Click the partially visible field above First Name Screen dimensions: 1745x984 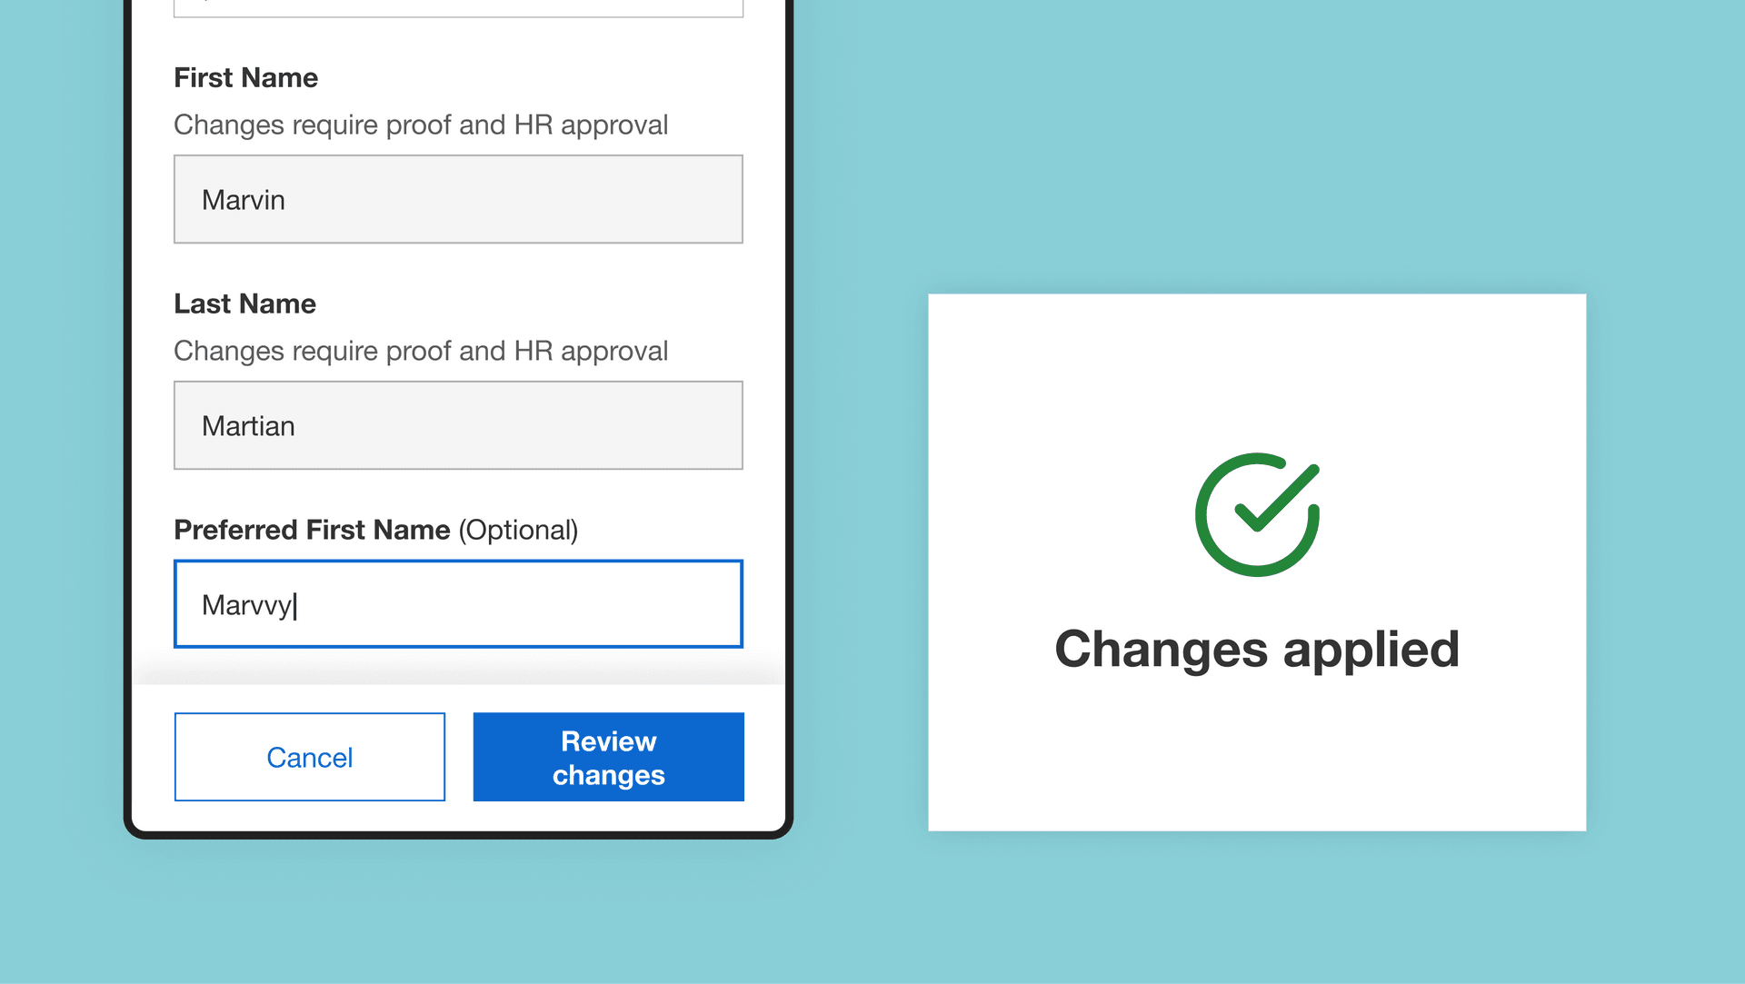click(x=458, y=8)
